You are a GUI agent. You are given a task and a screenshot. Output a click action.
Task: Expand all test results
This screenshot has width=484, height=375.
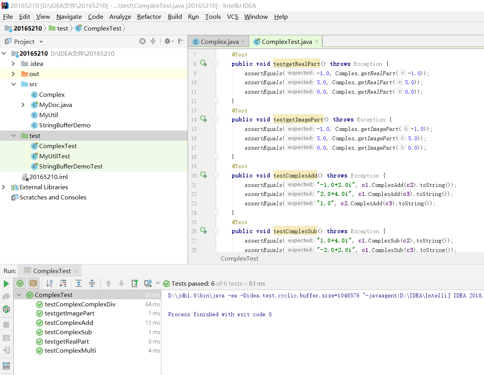79,283
